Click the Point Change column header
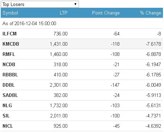Screen dimensions: 164x133 pyautogui.click(x=106, y=13)
